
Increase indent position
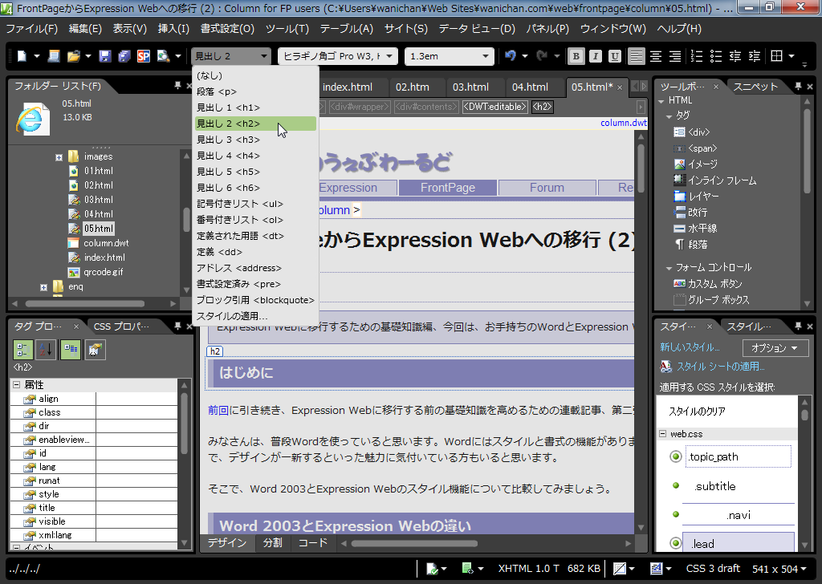(x=755, y=56)
